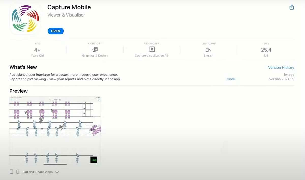Expand the iPad and iPhone Apps chevron
Image resolution: width=305 pixels, height=180 pixels.
click(57, 172)
